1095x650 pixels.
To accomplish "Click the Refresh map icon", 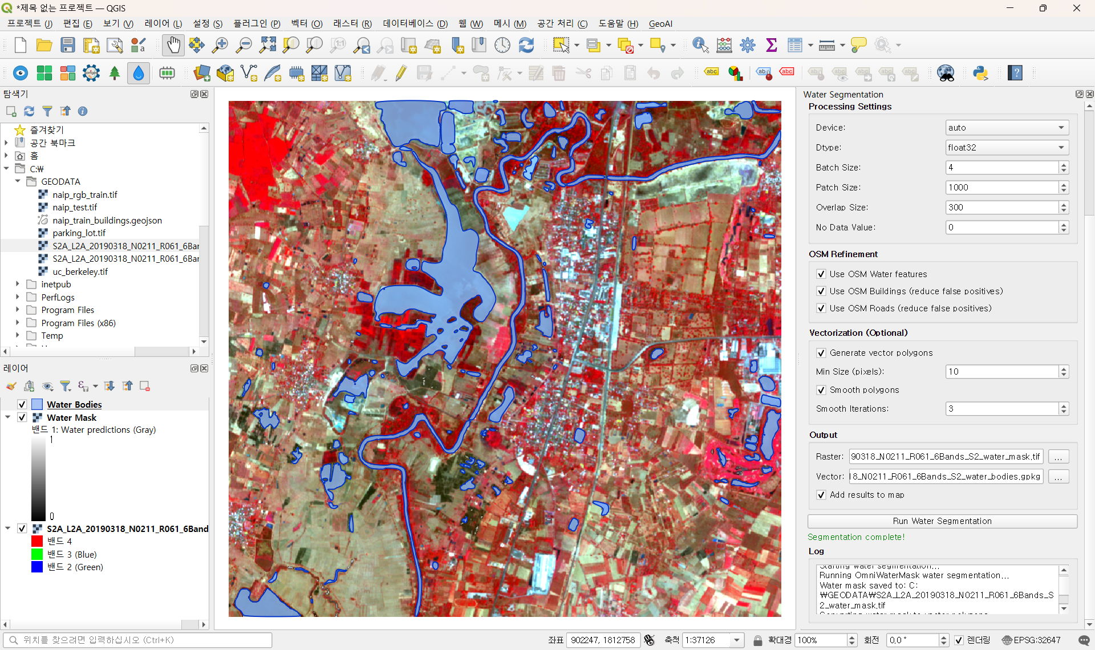I will tap(526, 45).
